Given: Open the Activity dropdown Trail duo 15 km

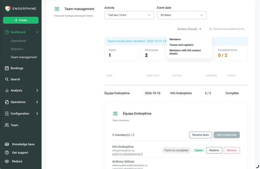Looking at the screenshot, I should [129, 15].
